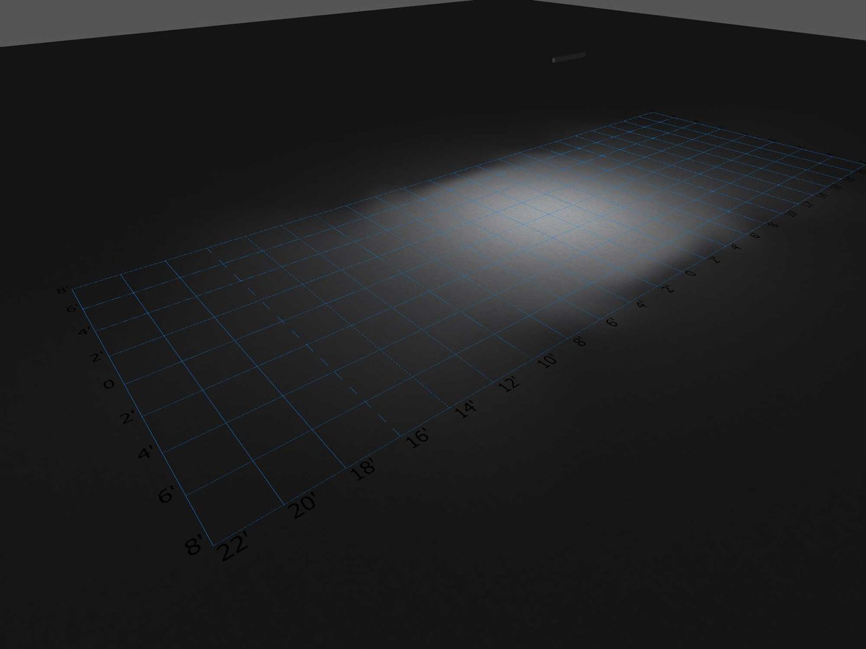Click the 0 label on the left axis
The image size is (866, 649).
(x=109, y=384)
